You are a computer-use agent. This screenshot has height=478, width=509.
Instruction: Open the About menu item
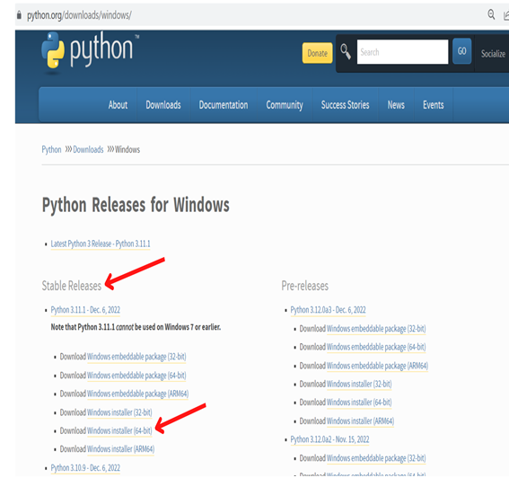click(118, 105)
